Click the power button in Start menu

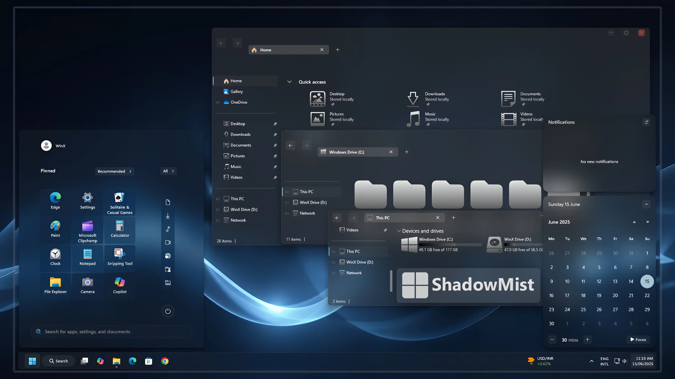tap(168, 311)
